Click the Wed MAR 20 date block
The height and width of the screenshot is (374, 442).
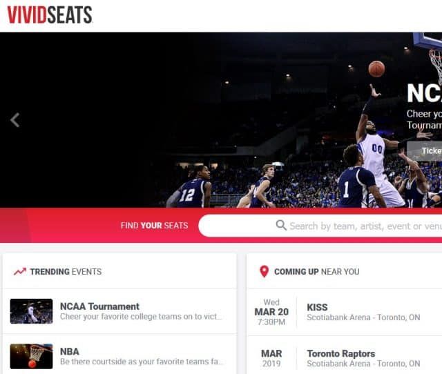(271, 312)
